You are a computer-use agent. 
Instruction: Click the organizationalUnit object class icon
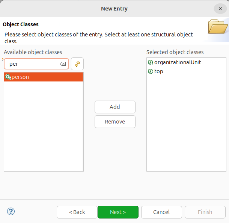pos(151,62)
